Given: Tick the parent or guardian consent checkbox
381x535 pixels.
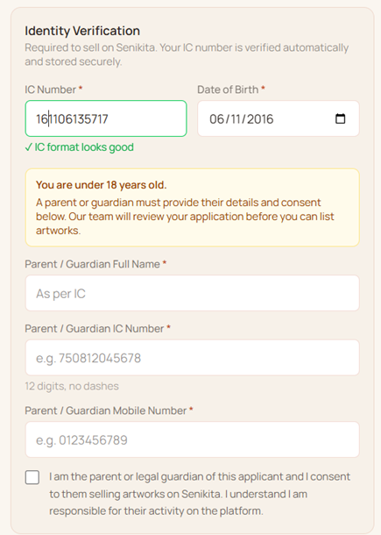Looking at the screenshot, I should coord(32,477).
